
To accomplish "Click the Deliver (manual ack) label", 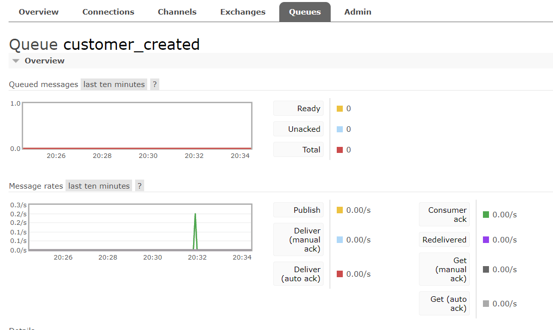I will click(x=298, y=239).
